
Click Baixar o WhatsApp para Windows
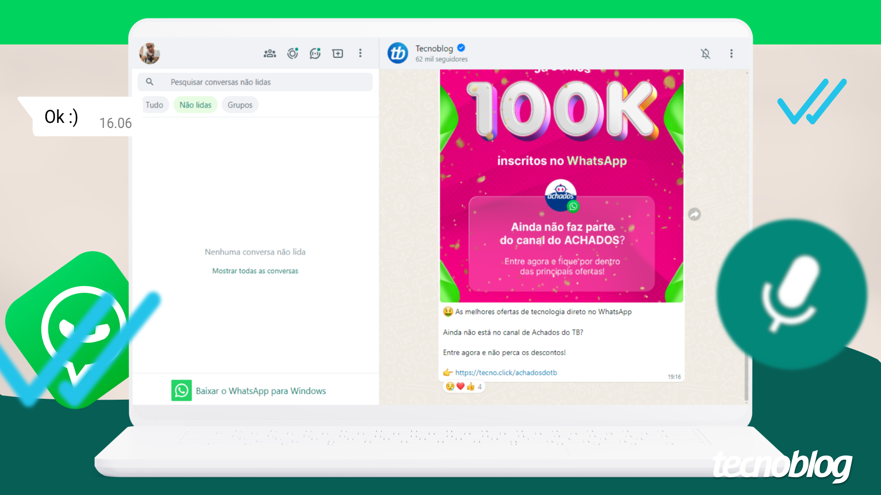(x=261, y=391)
